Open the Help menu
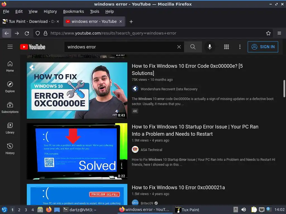 tap(109, 11)
